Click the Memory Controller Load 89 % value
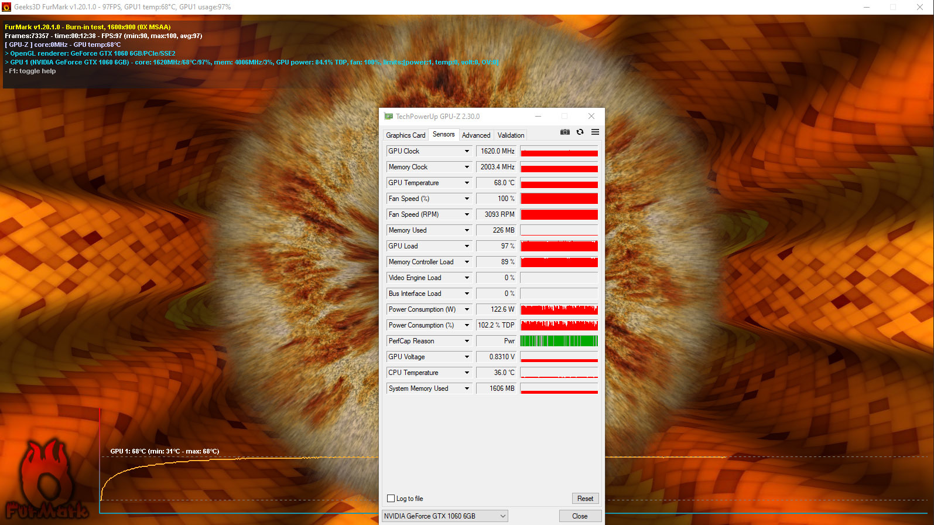Viewport: 934px width, 525px height. (x=497, y=262)
